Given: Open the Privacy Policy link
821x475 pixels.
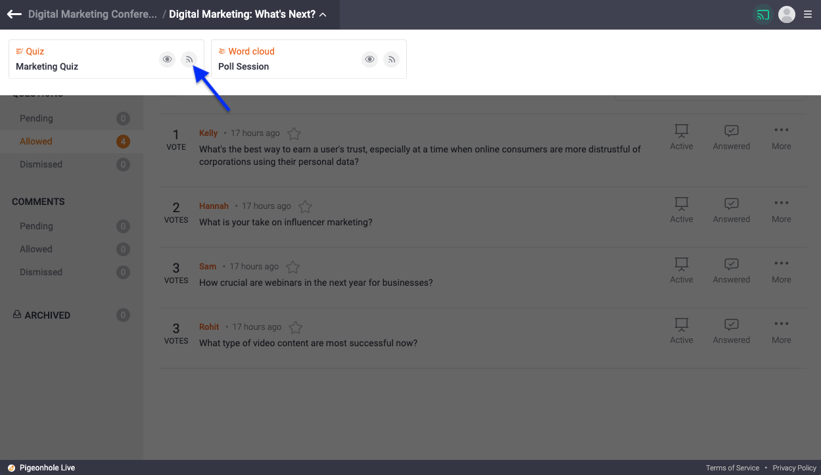Looking at the screenshot, I should (794, 468).
